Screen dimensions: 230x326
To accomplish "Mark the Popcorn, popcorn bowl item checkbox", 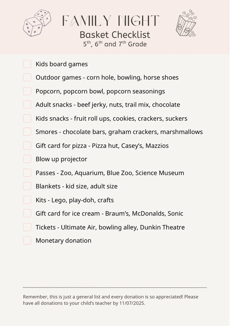I will 27,91.
